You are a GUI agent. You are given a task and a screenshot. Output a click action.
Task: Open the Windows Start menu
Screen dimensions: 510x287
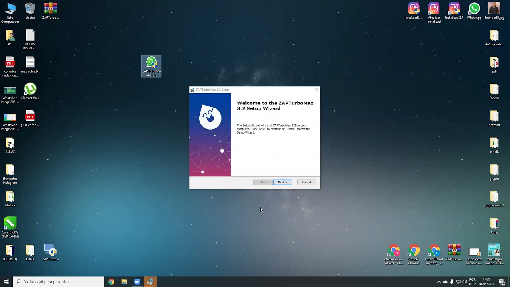[x=6, y=282]
